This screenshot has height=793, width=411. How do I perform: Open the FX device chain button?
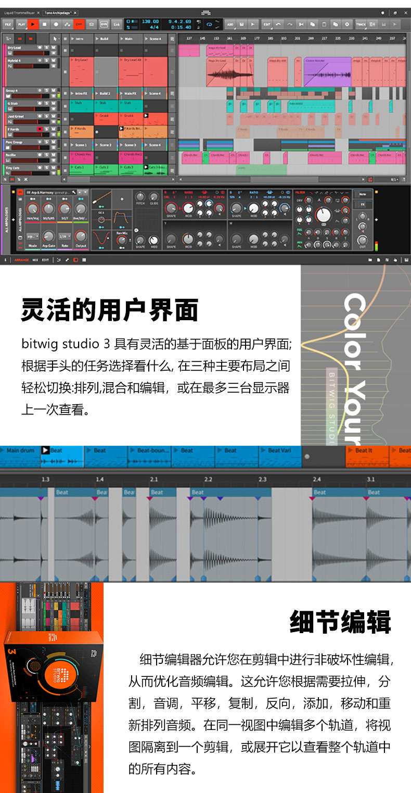[363, 205]
